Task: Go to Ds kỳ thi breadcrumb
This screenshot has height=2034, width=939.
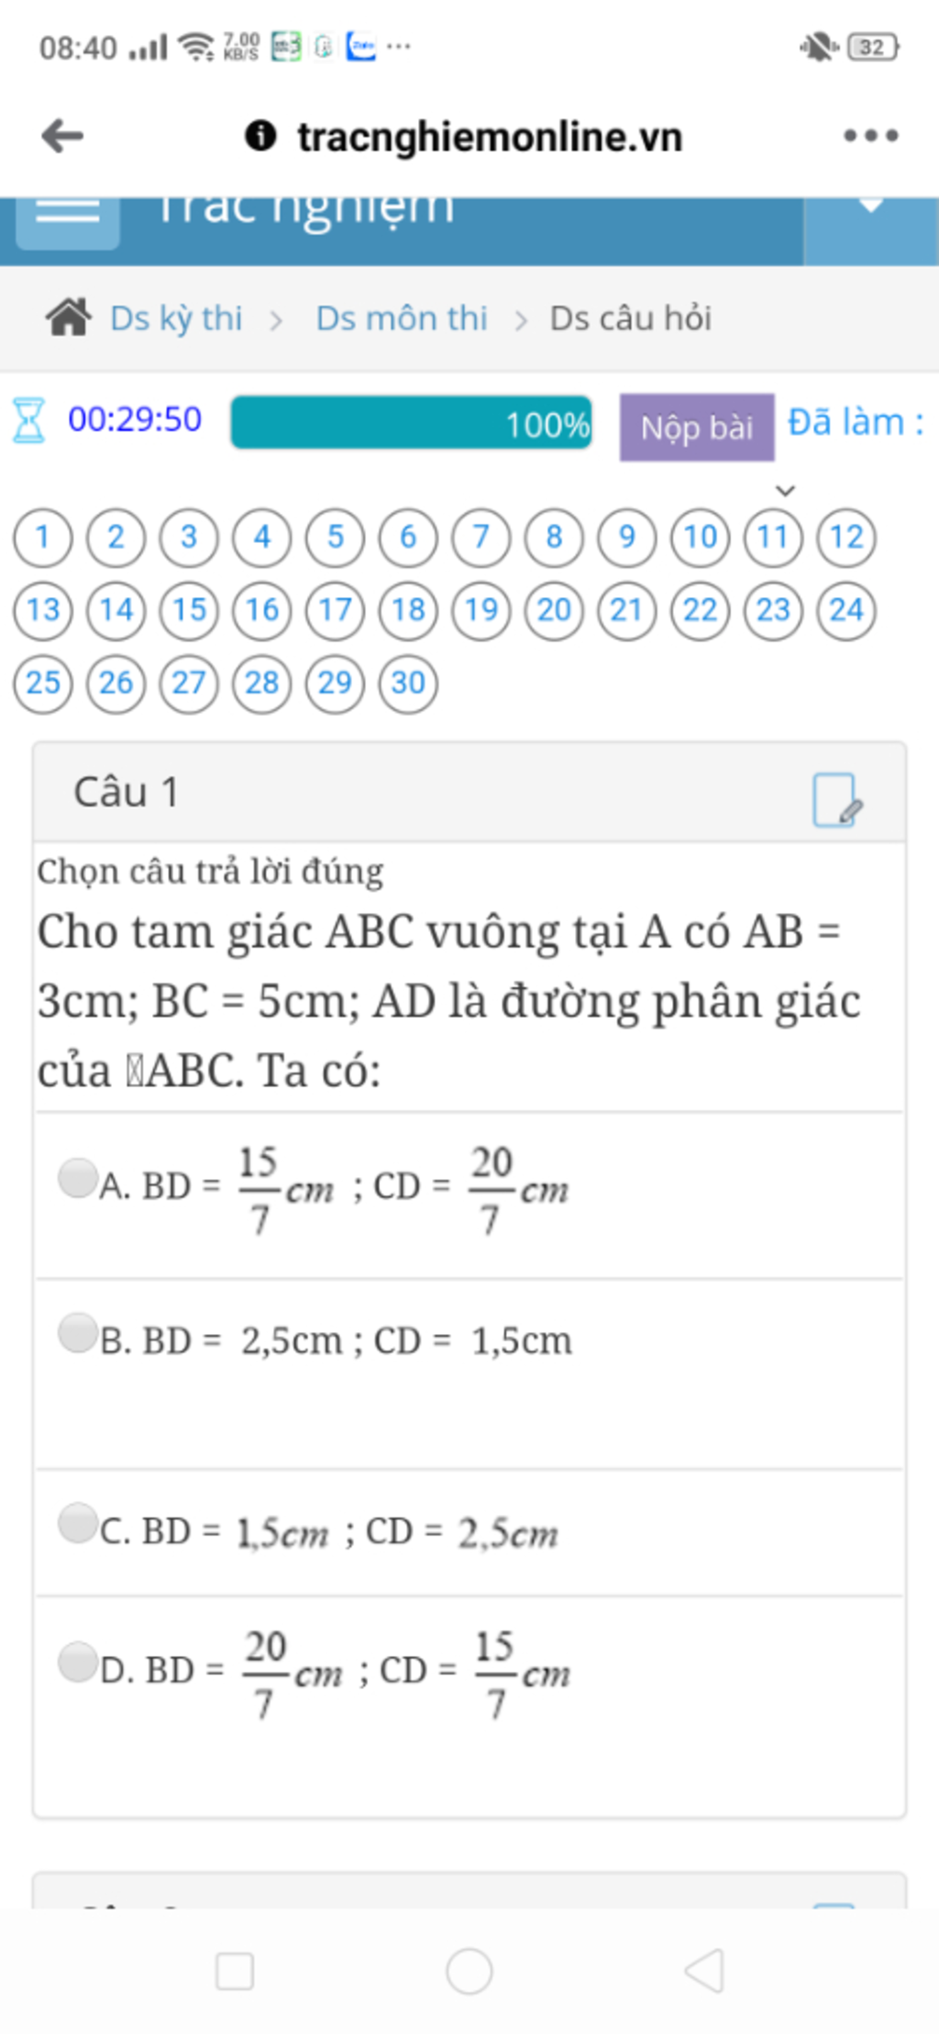Action: [176, 318]
